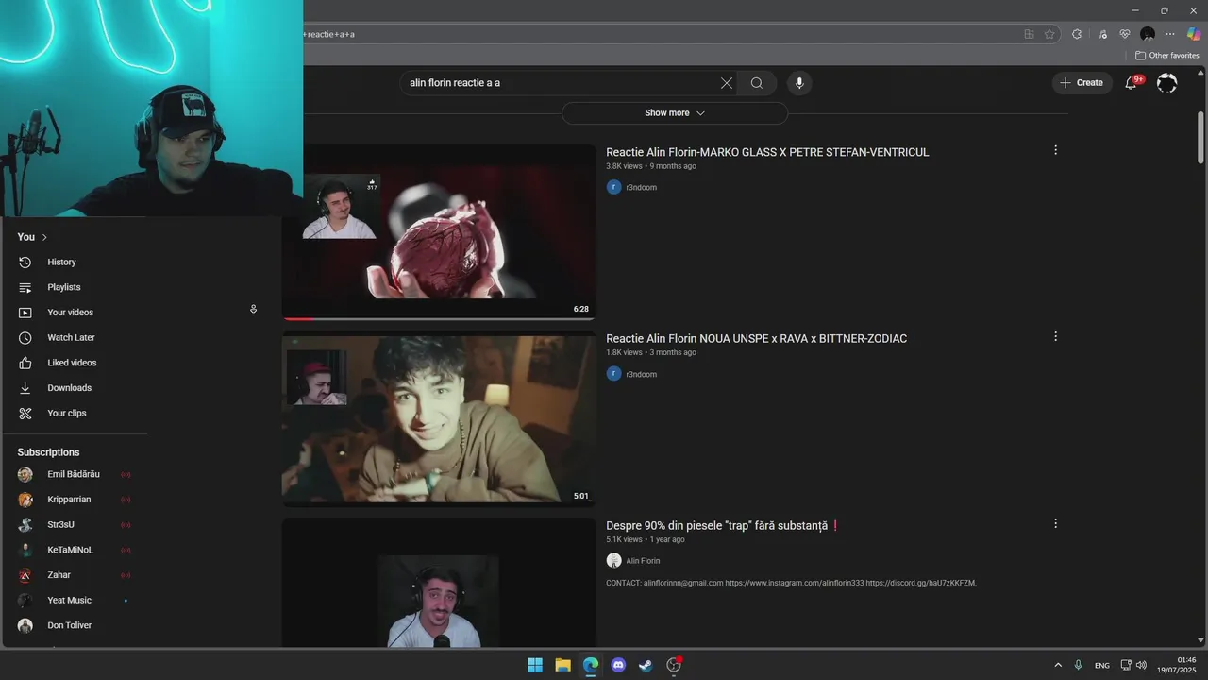Start voice search with microphone icon
This screenshot has height=680, width=1208.
tap(799, 83)
